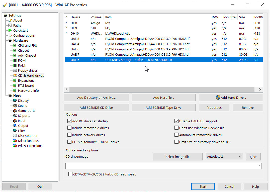Image resolution: width=270 pixels, height=192 pixels.
Task: Click the RTG board card icon
Action: pyautogui.click(x=15, y=85)
